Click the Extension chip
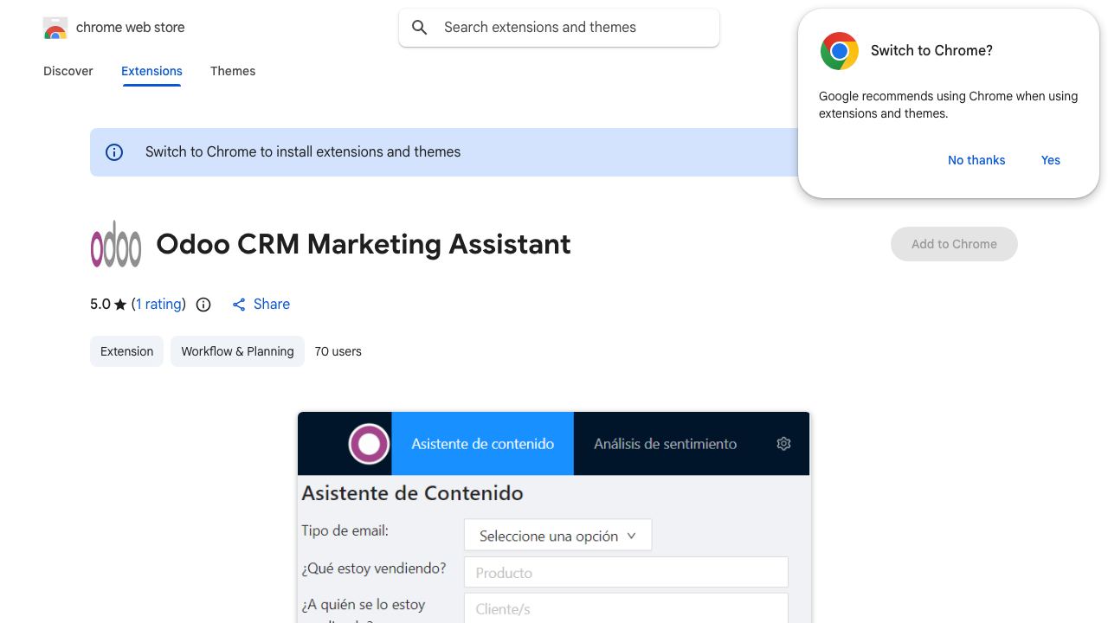The image size is (1108, 623). point(126,351)
